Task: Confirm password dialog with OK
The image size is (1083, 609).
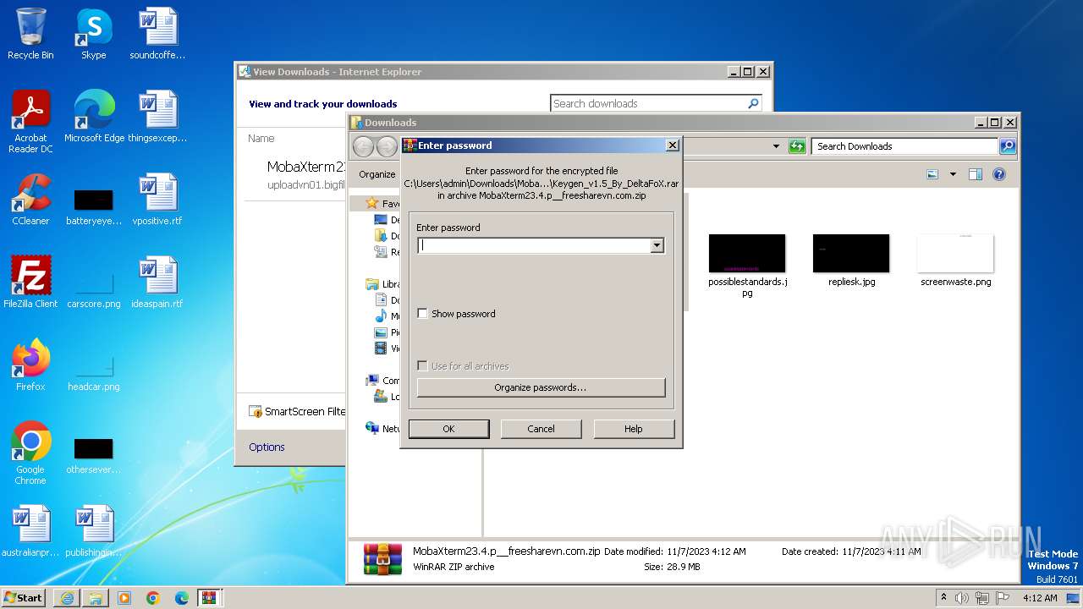Action: (448, 429)
